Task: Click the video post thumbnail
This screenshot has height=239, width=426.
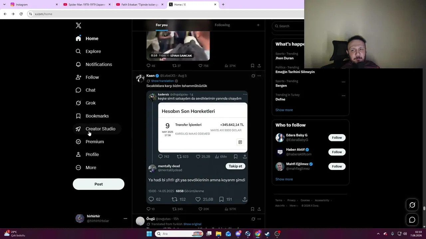Action: click(178, 46)
